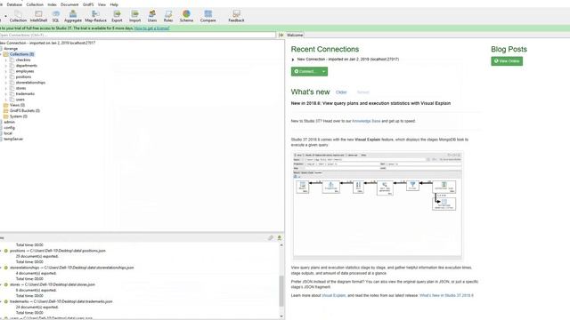Select the local database in tree
The image size is (570, 320).
point(8,133)
